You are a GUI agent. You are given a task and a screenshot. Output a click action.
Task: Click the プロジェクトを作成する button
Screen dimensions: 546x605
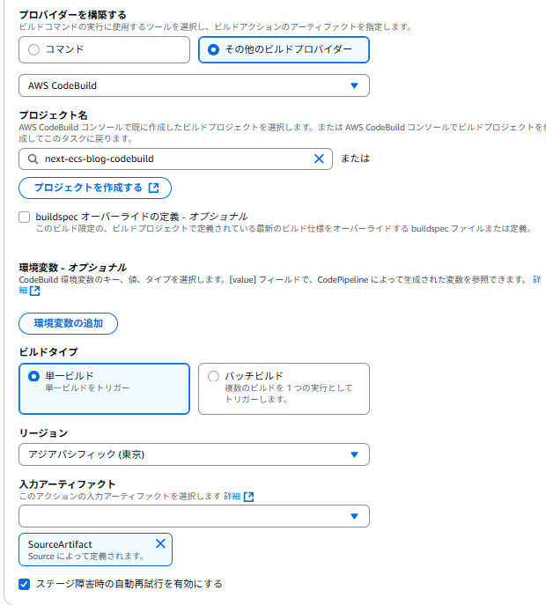pos(95,188)
